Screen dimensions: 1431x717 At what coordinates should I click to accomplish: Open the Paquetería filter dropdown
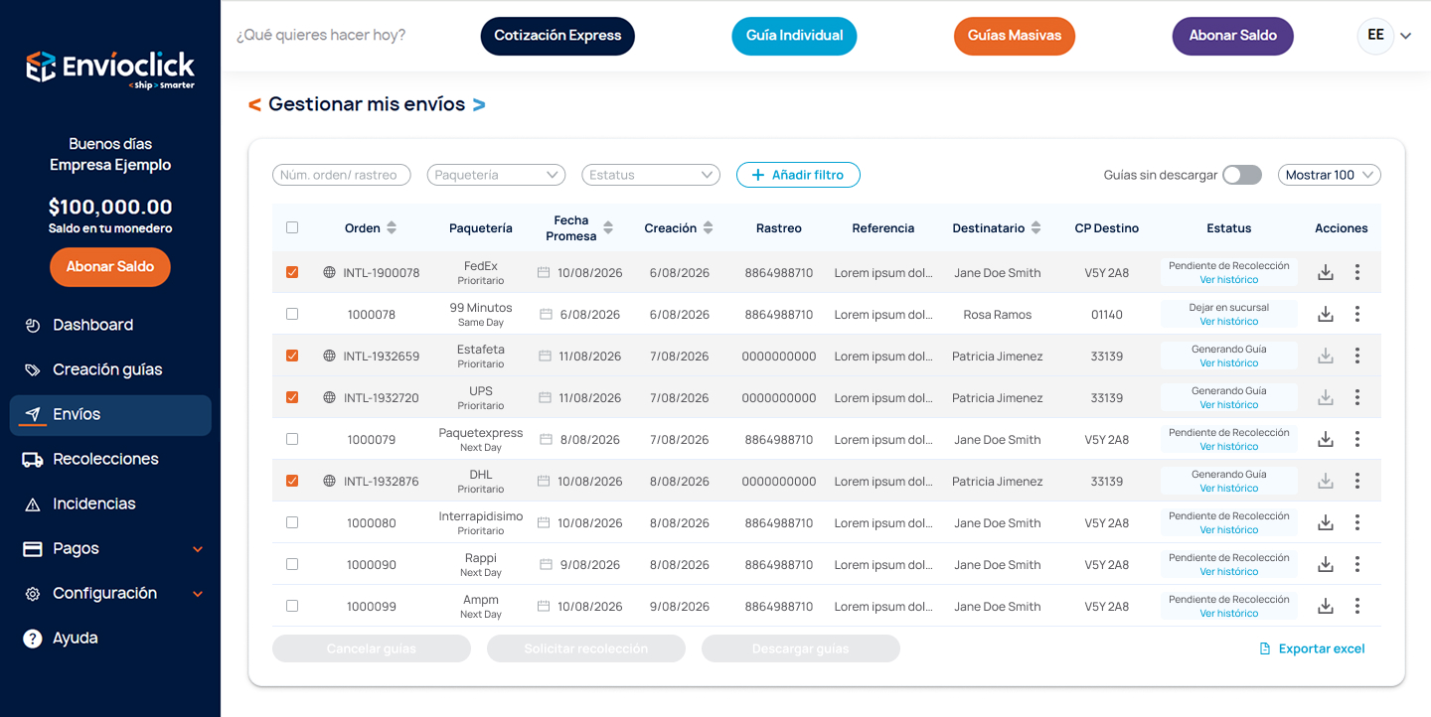point(496,175)
